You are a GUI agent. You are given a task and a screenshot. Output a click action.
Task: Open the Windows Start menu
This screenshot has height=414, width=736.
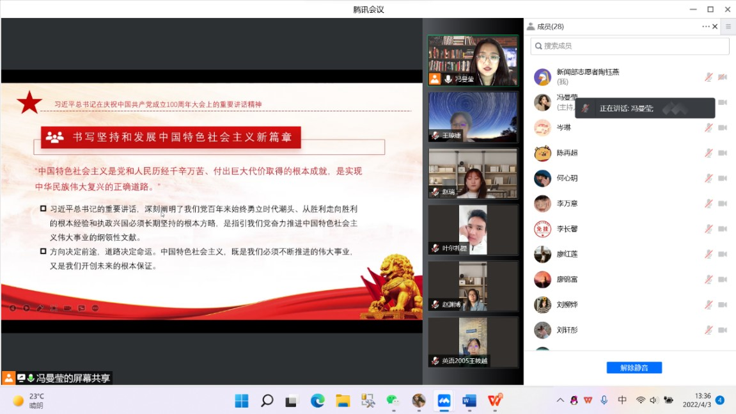coord(242,401)
